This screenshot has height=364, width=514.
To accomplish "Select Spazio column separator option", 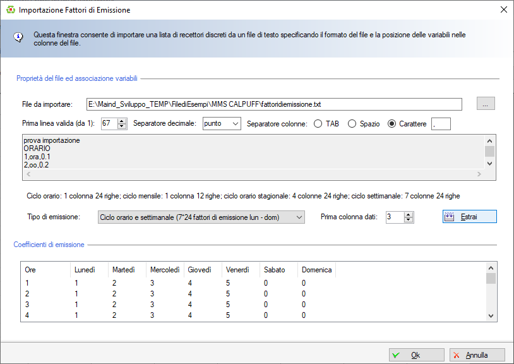I will click(x=352, y=124).
